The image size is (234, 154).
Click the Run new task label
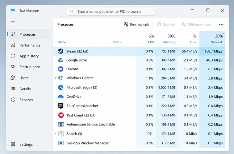(x=140, y=25)
